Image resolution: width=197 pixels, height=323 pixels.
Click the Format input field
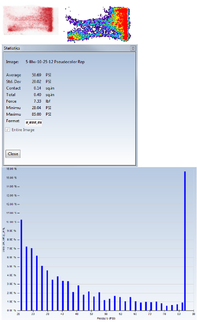click(33, 123)
